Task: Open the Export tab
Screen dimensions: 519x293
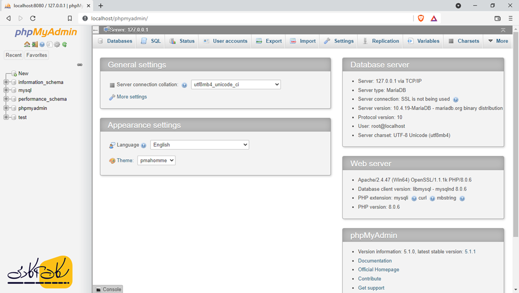Action: point(269,41)
